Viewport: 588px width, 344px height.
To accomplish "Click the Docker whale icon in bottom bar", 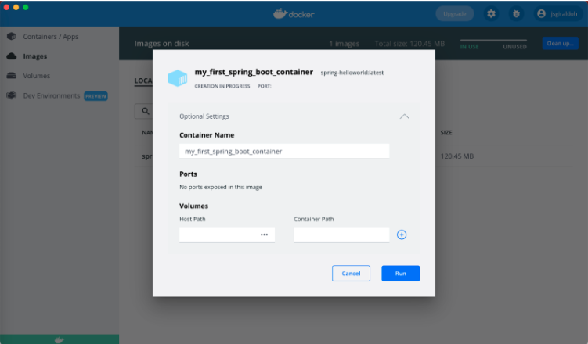I will 60,339.
